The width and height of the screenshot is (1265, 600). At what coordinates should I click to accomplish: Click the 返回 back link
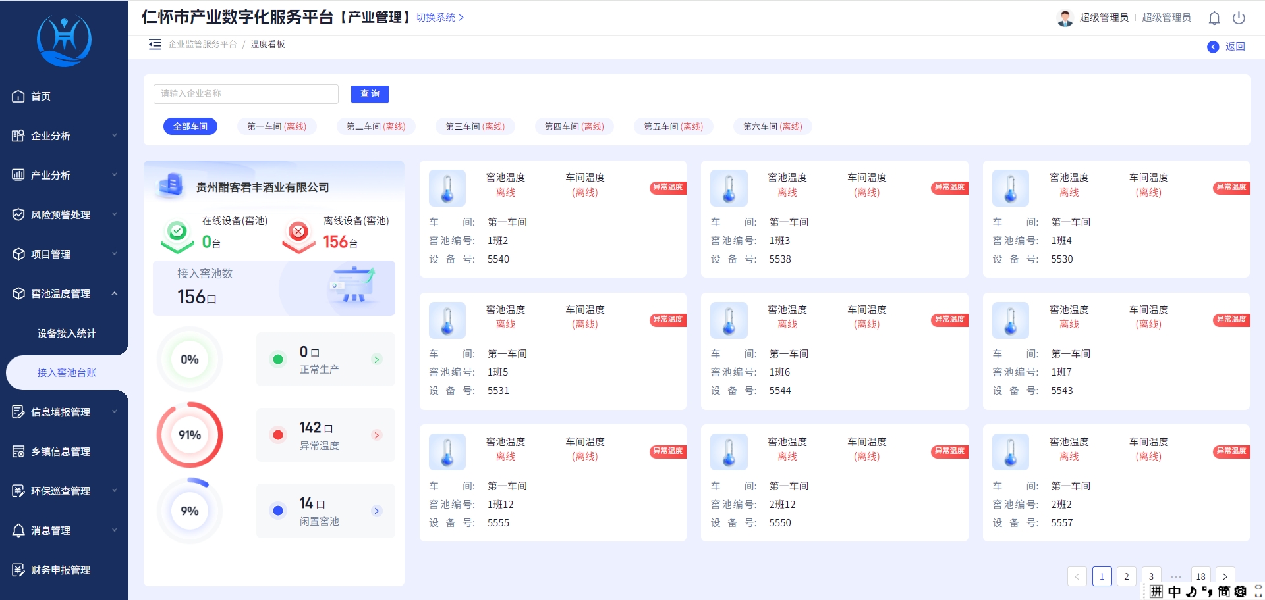1235,47
